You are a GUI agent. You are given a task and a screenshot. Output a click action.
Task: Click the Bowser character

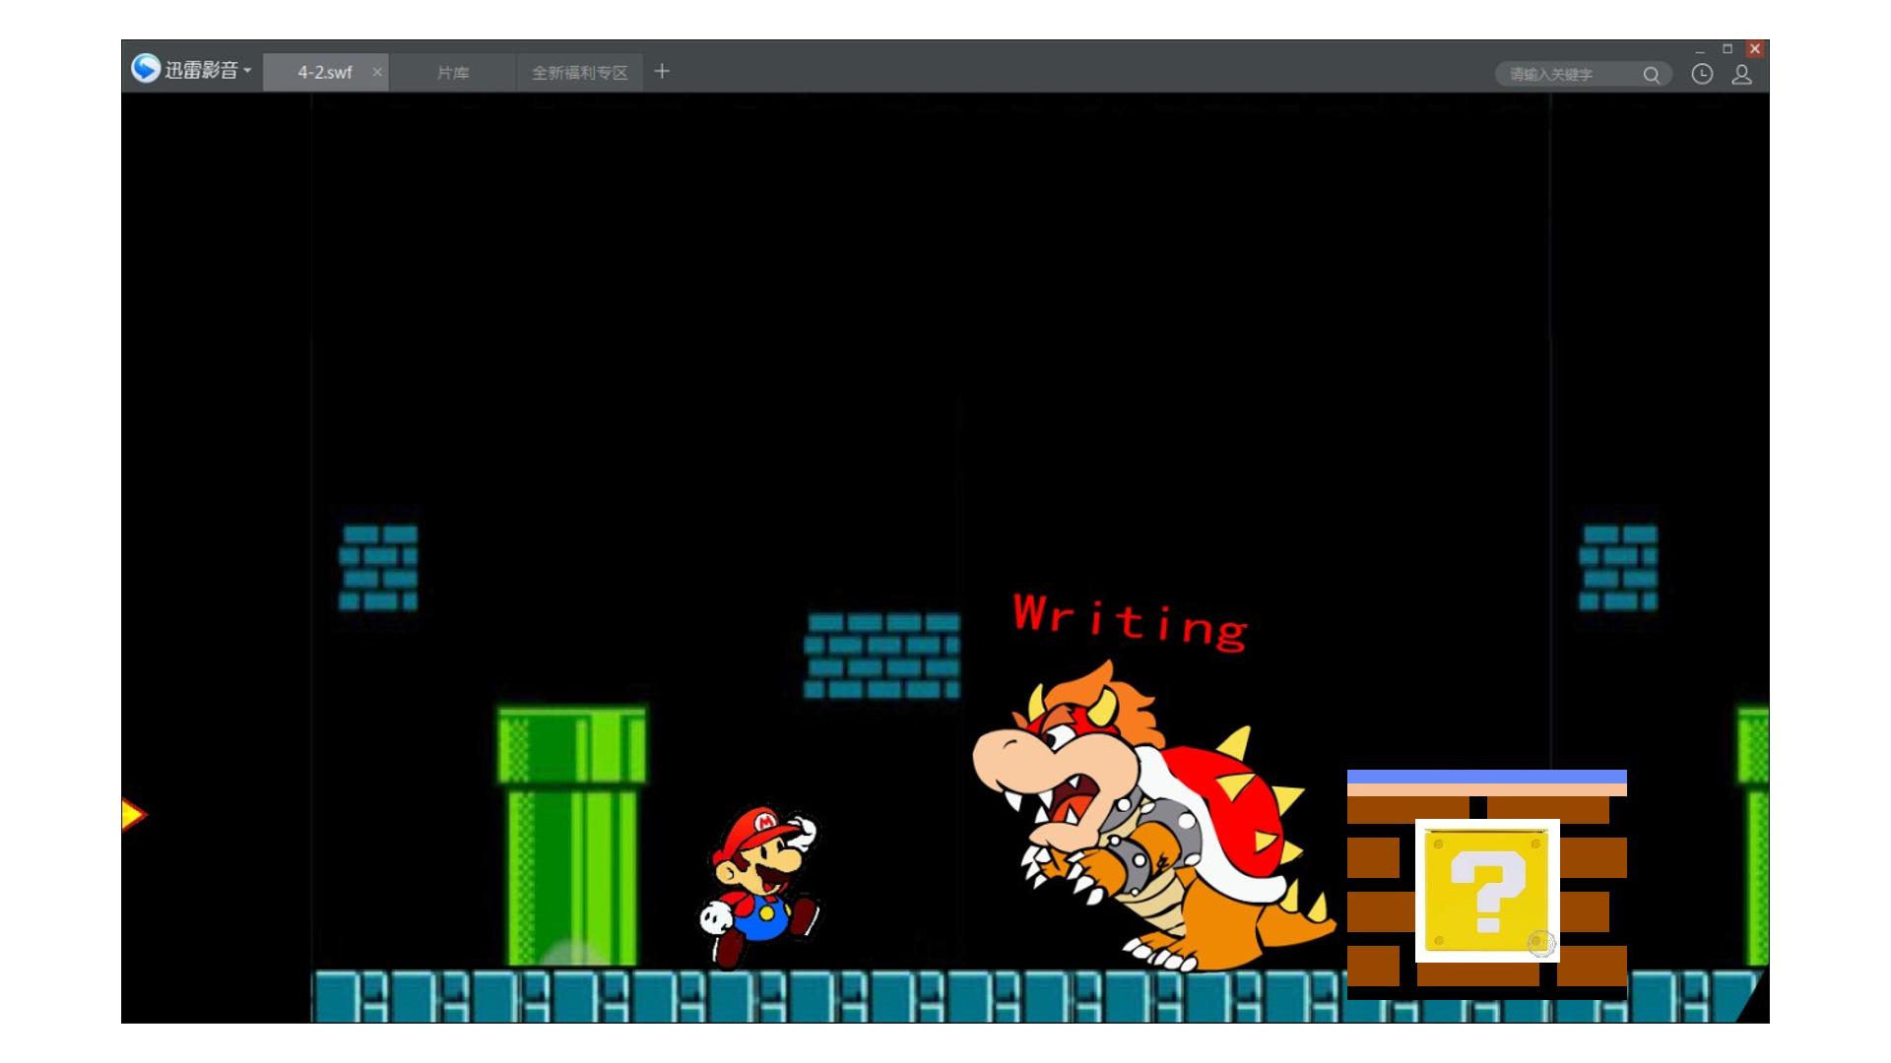click(1152, 817)
